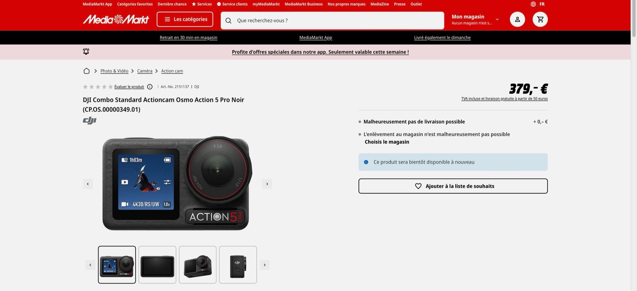This screenshot has width=637, height=291.
Task: Open Dernière chance
Action: [172, 4]
